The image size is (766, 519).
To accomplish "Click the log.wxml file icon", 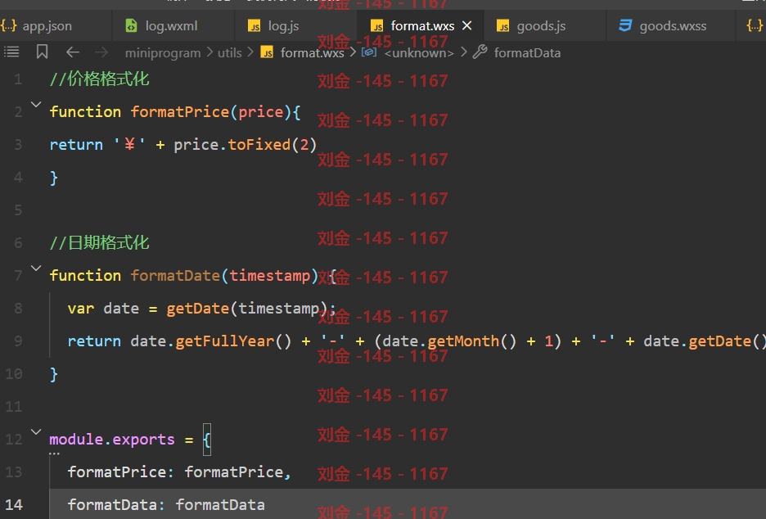I will pyautogui.click(x=132, y=25).
